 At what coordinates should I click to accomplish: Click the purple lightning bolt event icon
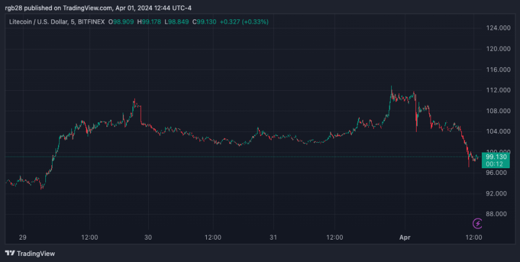click(x=477, y=223)
